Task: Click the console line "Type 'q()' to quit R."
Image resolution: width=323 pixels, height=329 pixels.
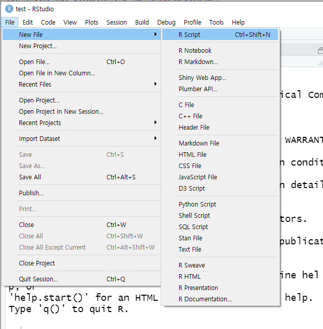Action: [x=69, y=309]
